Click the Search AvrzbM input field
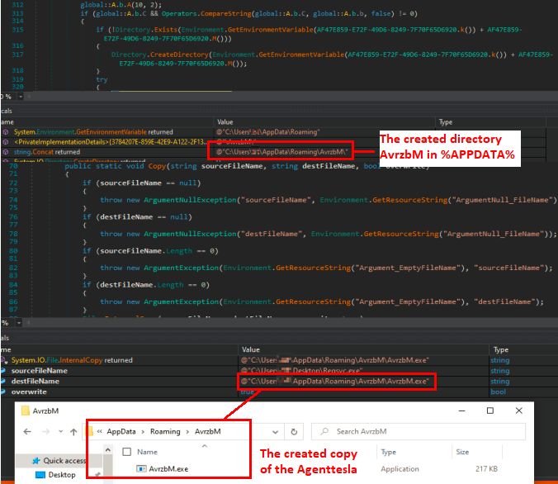The width and height of the screenshot is (558, 484). [x=418, y=432]
